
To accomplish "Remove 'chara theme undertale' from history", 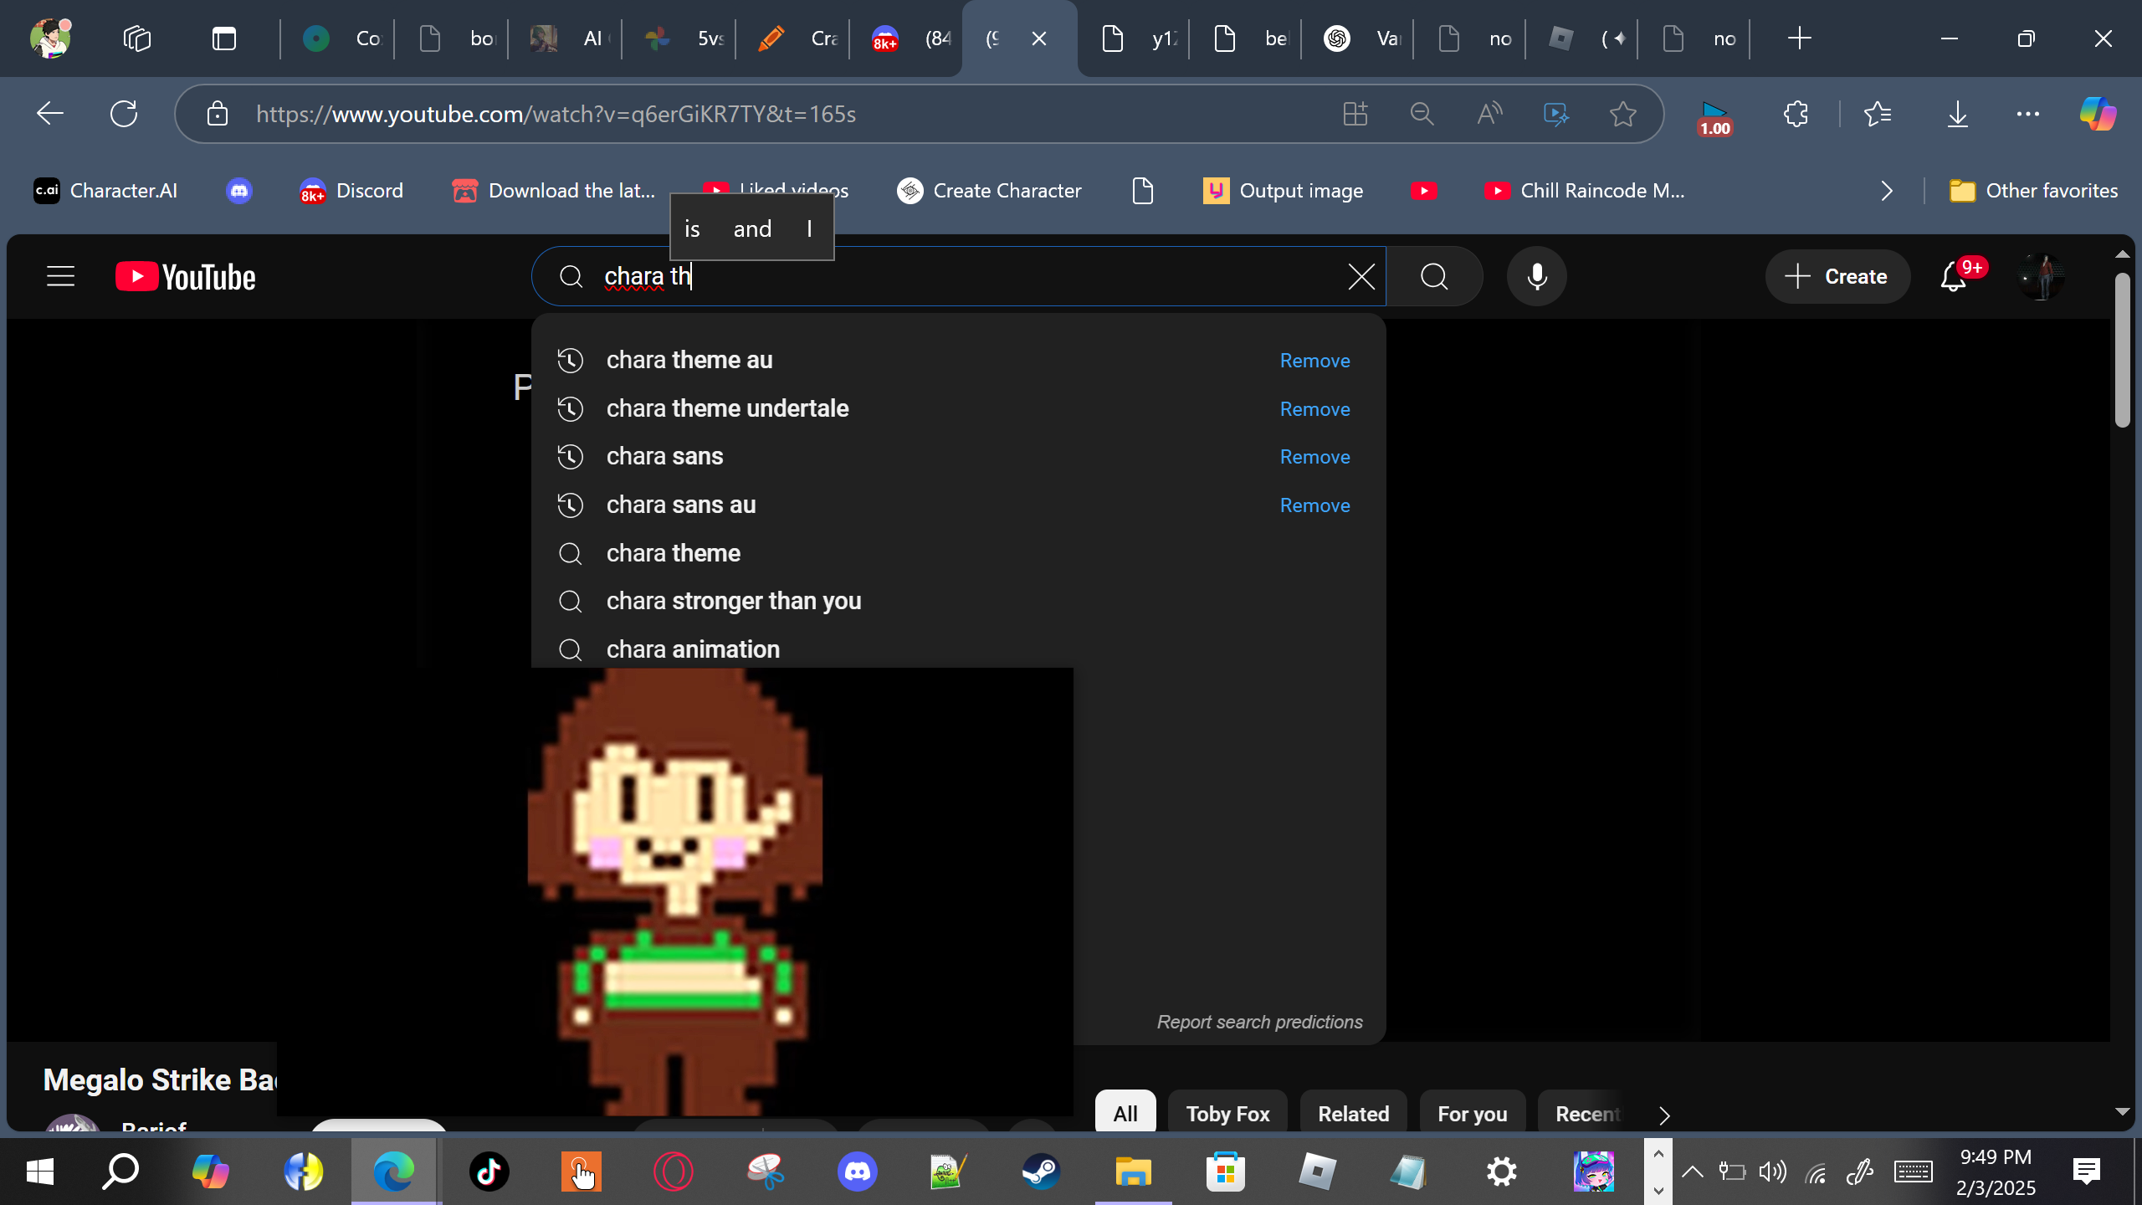I will pos(1314,409).
